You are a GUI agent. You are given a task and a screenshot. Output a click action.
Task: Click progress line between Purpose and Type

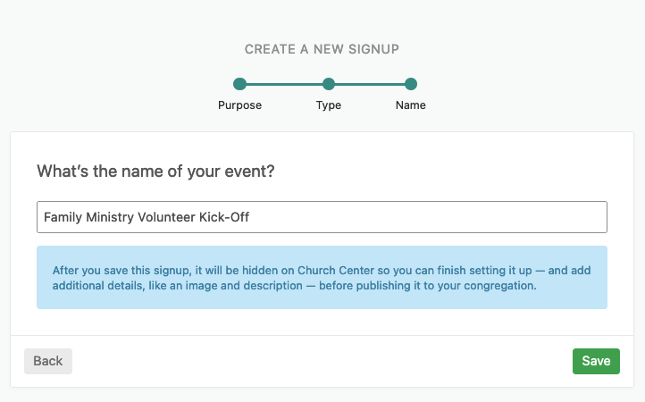(284, 85)
